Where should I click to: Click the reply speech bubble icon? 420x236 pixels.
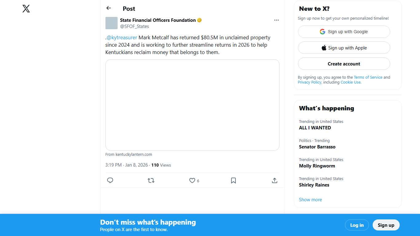point(110,180)
